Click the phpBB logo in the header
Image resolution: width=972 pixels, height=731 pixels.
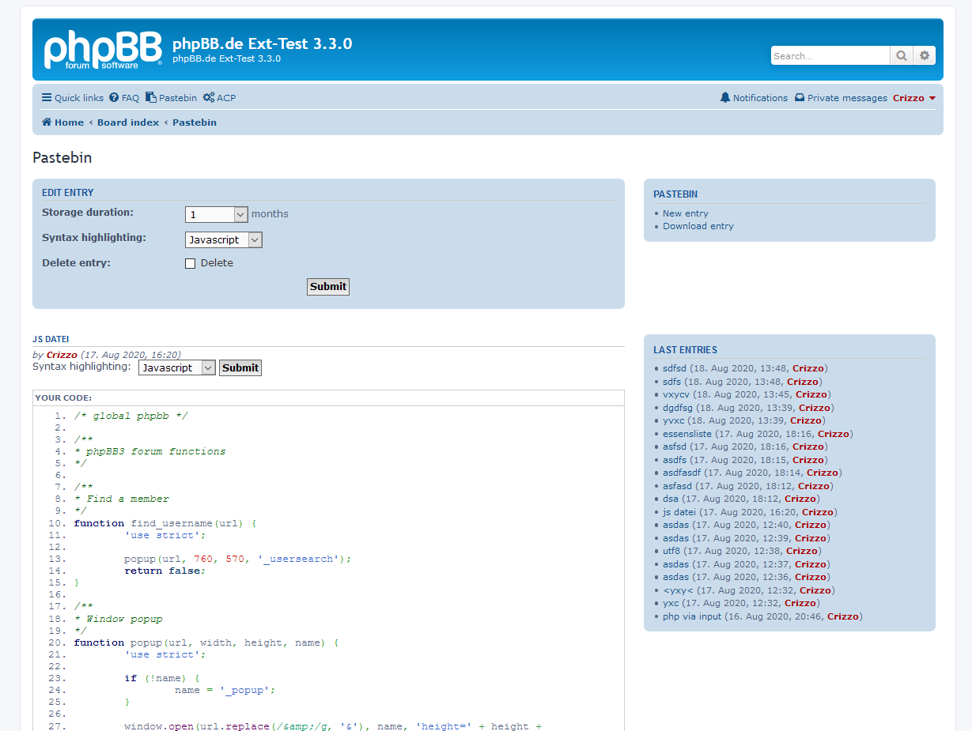pos(103,50)
